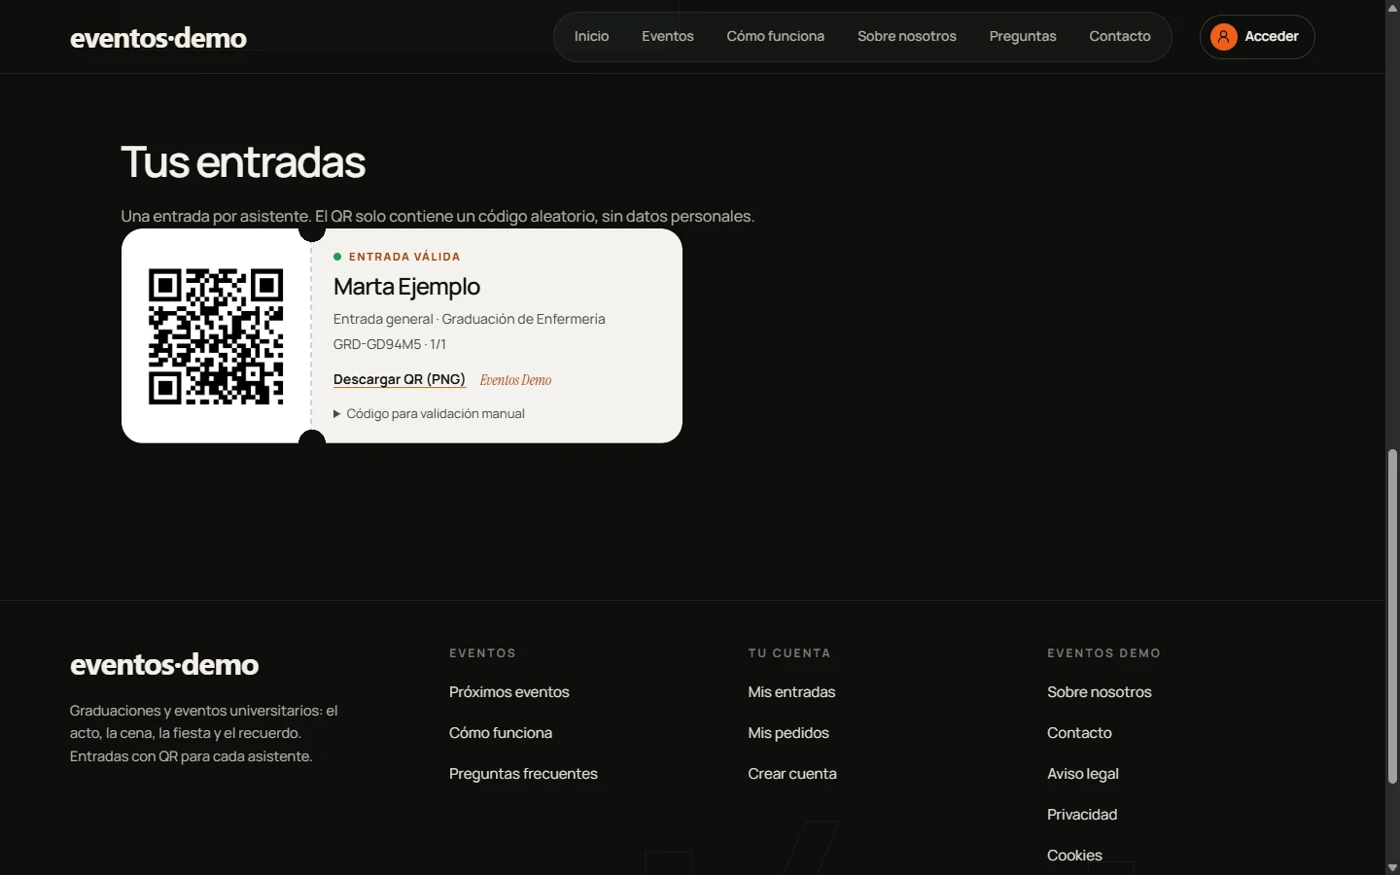Screen dimensions: 1400x875
Task: Click the 'Tus entradas' heading
Action: pyautogui.click(x=243, y=162)
